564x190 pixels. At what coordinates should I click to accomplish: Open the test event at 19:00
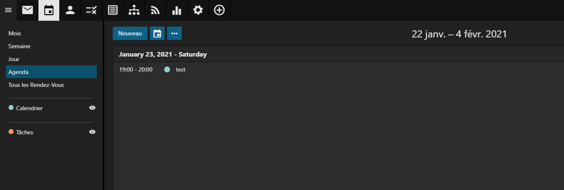[180, 69]
